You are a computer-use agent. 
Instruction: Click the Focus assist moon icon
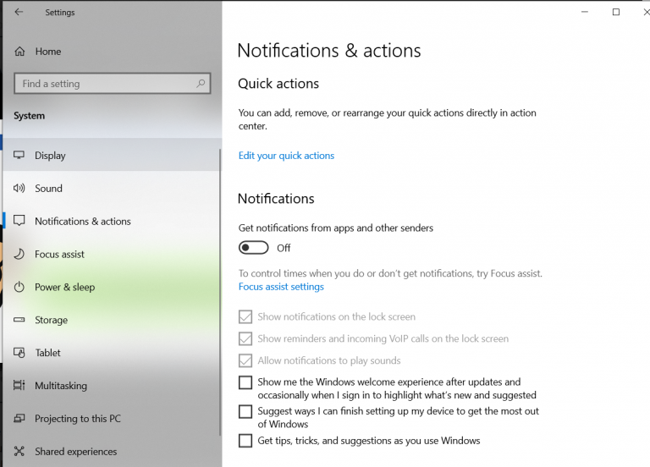click(x=19, y=254)
